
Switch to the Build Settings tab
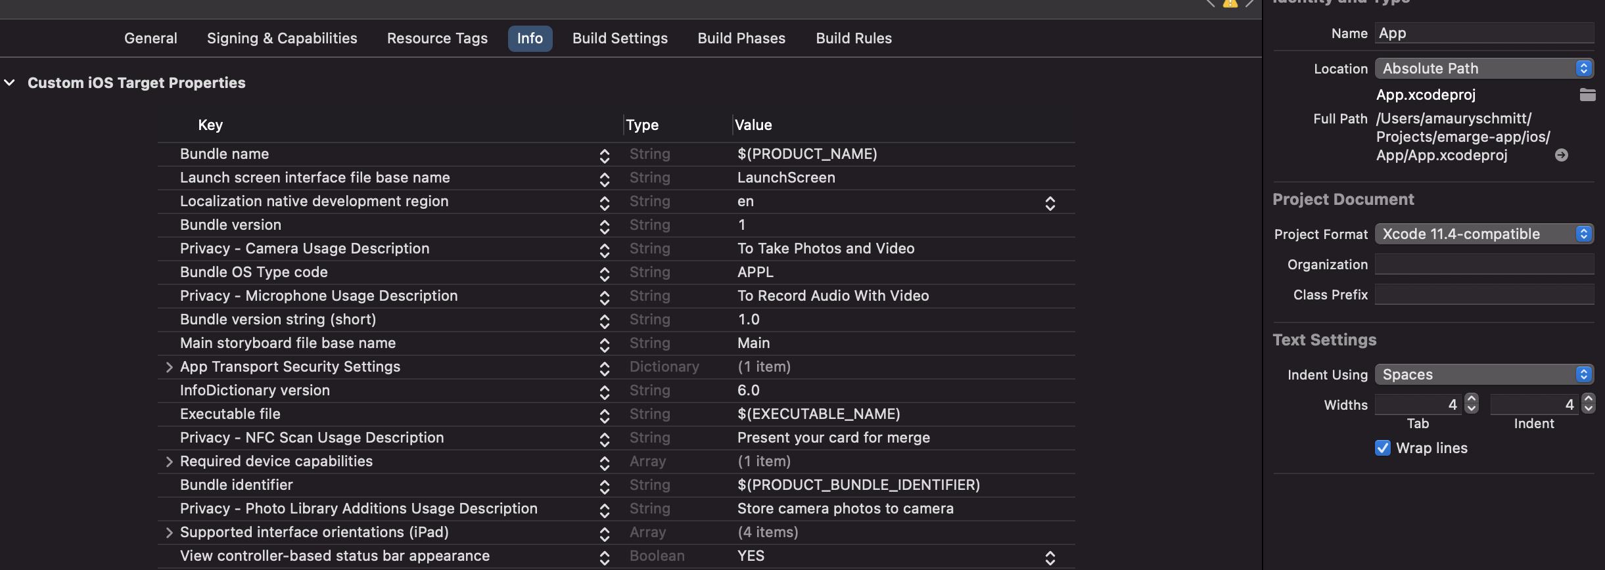click(620, 38)
